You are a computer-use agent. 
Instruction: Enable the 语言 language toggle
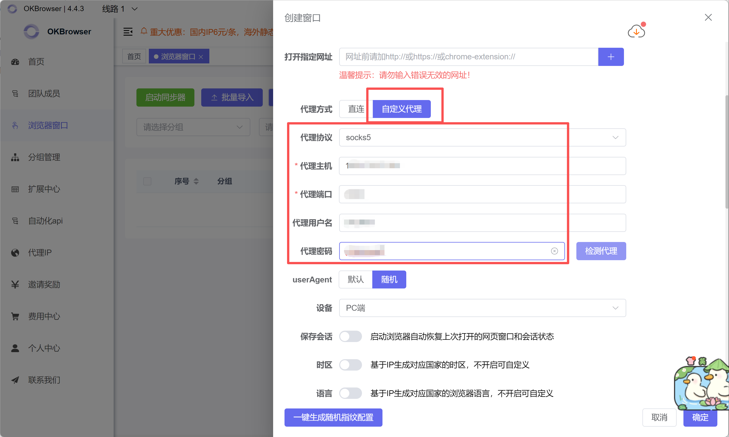coord(351,393)
